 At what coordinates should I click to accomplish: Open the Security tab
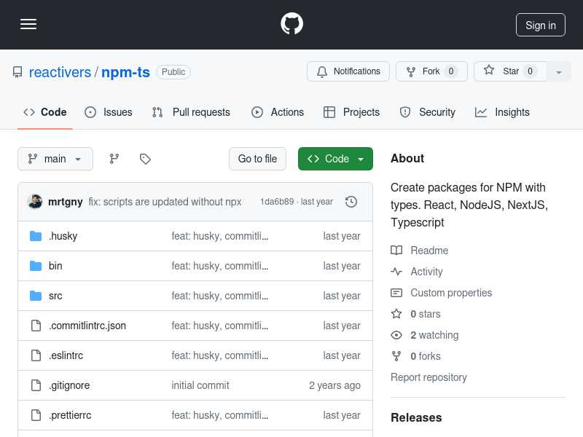coord(427,112)
